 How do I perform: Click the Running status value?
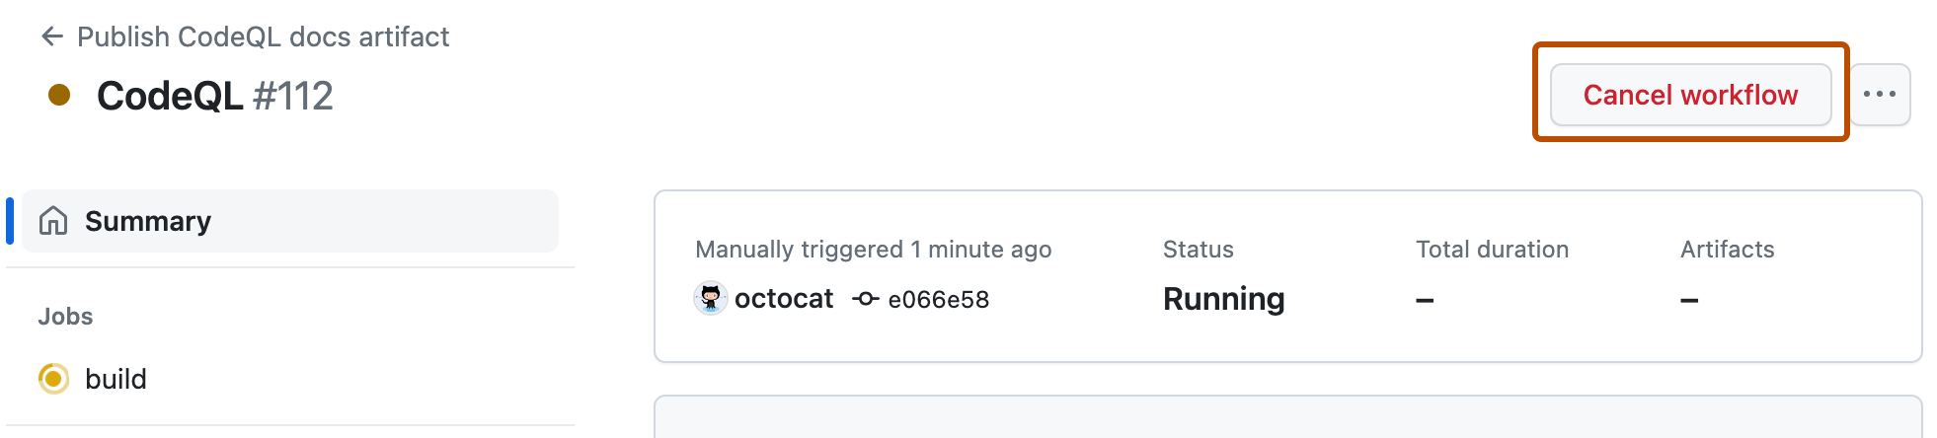click(1223, 299)
